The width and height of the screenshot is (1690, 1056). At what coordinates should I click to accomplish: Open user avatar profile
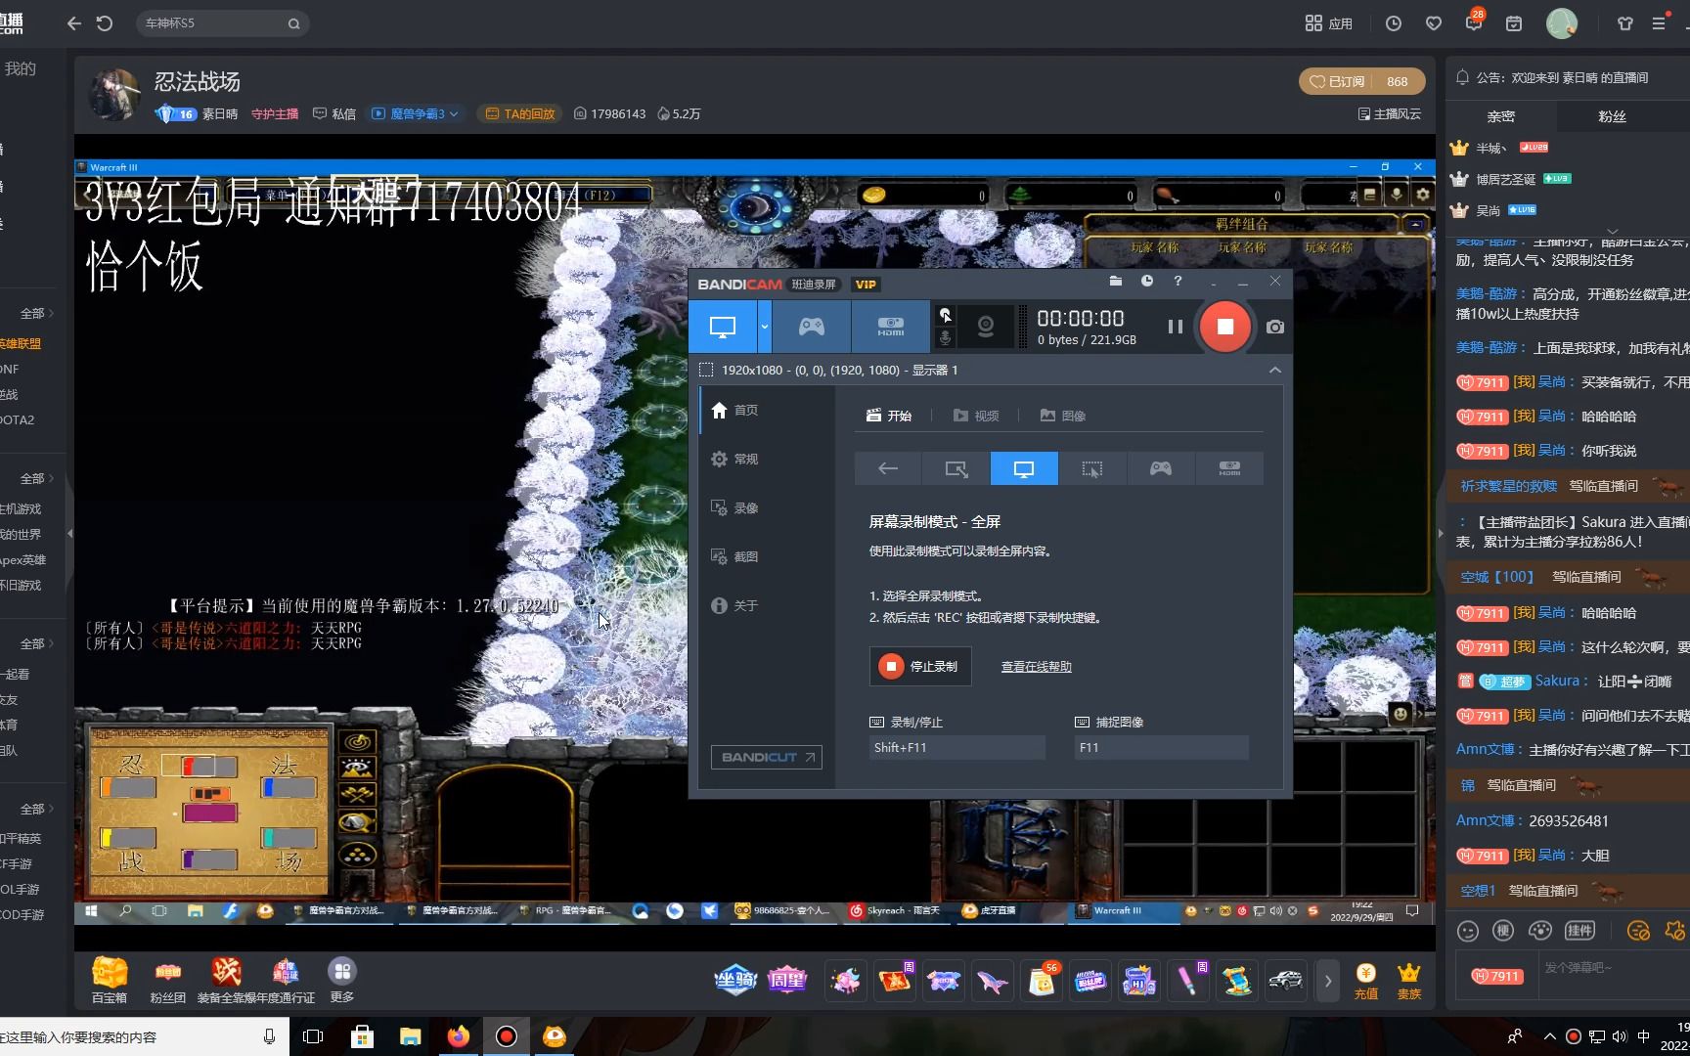(1562, 23)
